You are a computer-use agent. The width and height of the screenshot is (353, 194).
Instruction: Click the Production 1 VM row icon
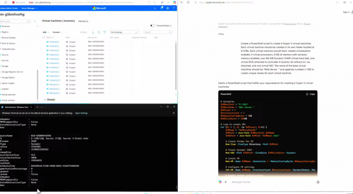[48, 42]
